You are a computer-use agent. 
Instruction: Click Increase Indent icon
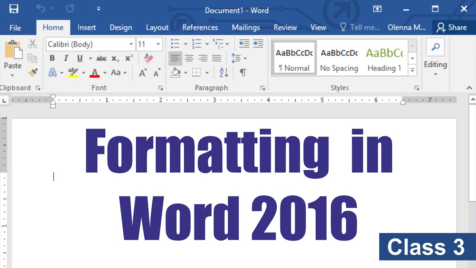pyautogui.click(x=258, y=44)
